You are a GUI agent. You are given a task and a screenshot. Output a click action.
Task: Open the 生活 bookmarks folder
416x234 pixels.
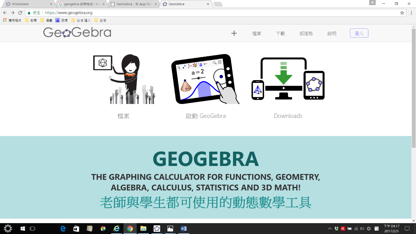click(100, 20)
